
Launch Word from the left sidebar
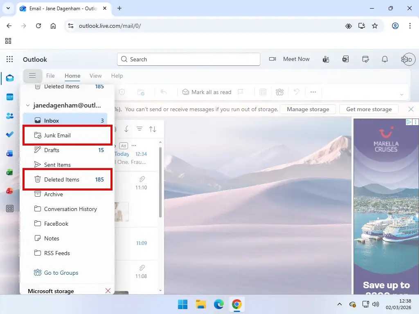[10, 153]
